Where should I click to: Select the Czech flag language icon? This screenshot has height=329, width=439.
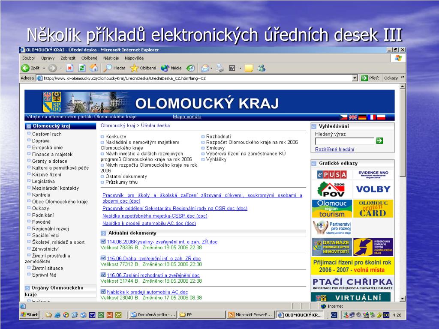[343, 117]
